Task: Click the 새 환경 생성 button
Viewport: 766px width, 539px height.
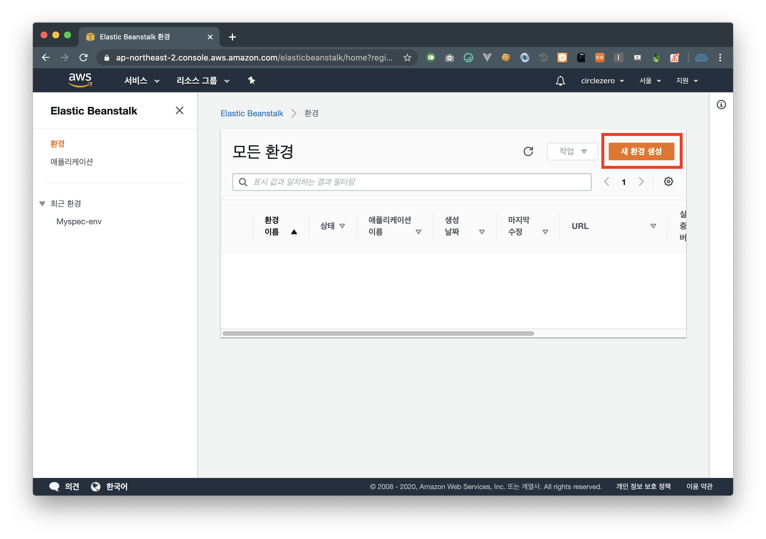Action: 641,151
